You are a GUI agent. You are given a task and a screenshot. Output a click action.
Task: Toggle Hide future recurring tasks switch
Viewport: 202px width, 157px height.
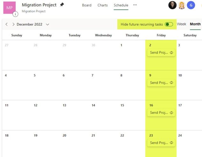[x=169, y=24]
